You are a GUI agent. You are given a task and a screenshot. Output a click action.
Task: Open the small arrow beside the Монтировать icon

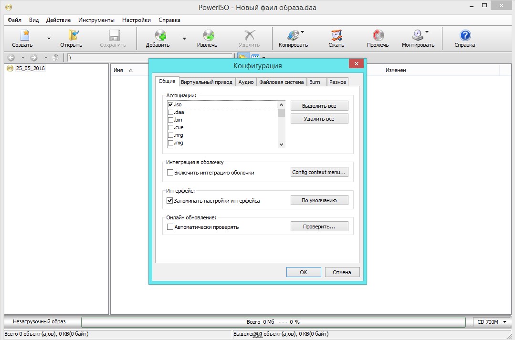[427, 32]
